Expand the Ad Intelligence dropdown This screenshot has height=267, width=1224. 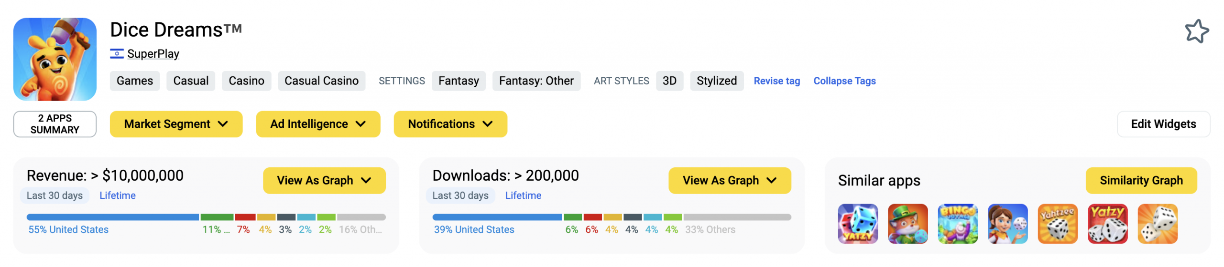click(x=318, y=124)
